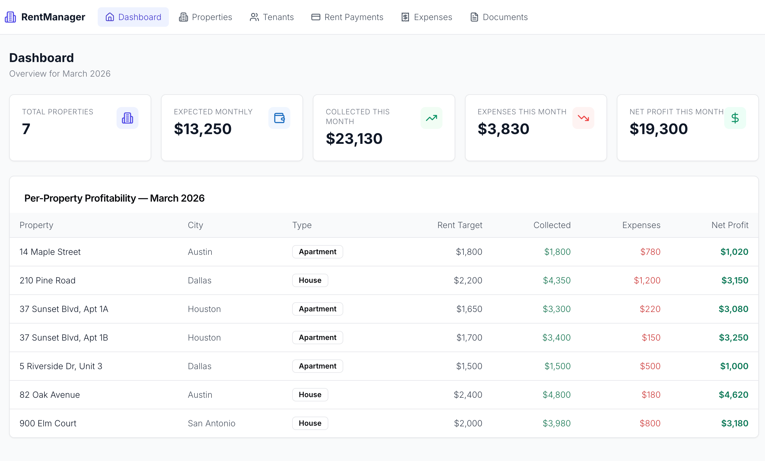The image size is (765, 461).
Task: Click the green dollar sign icon
Action: [x=735, y=118]
